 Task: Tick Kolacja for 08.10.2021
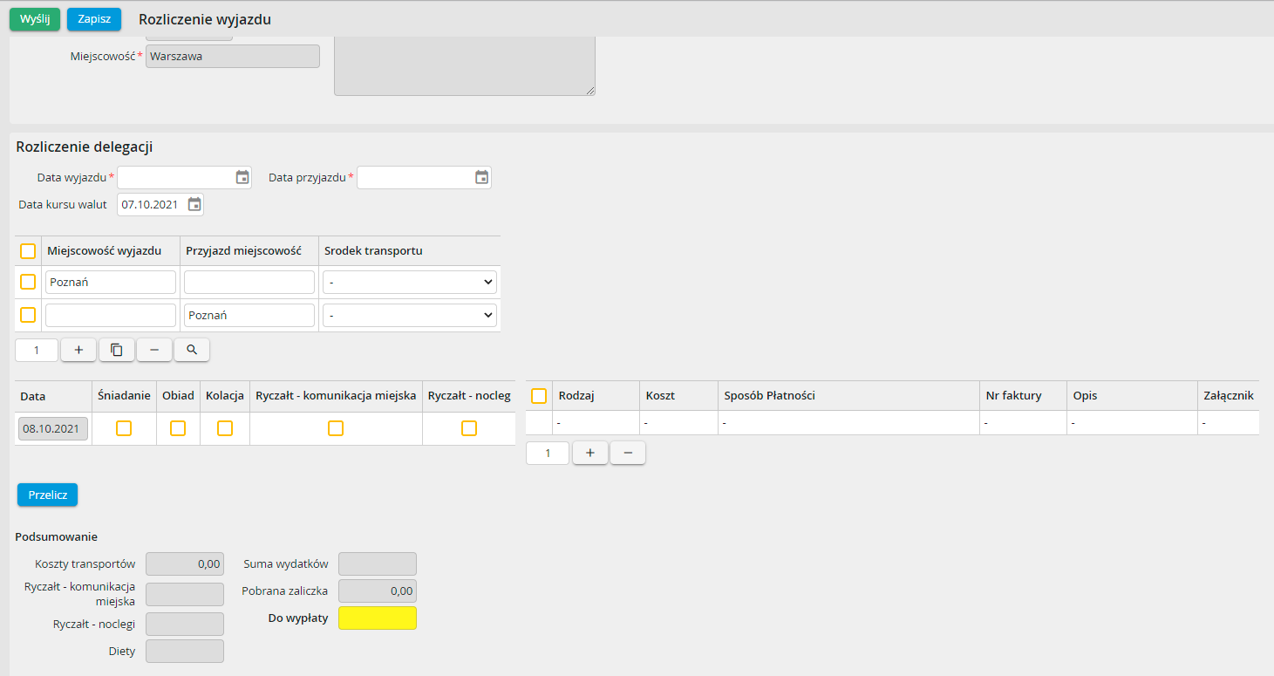coord(225,428)
